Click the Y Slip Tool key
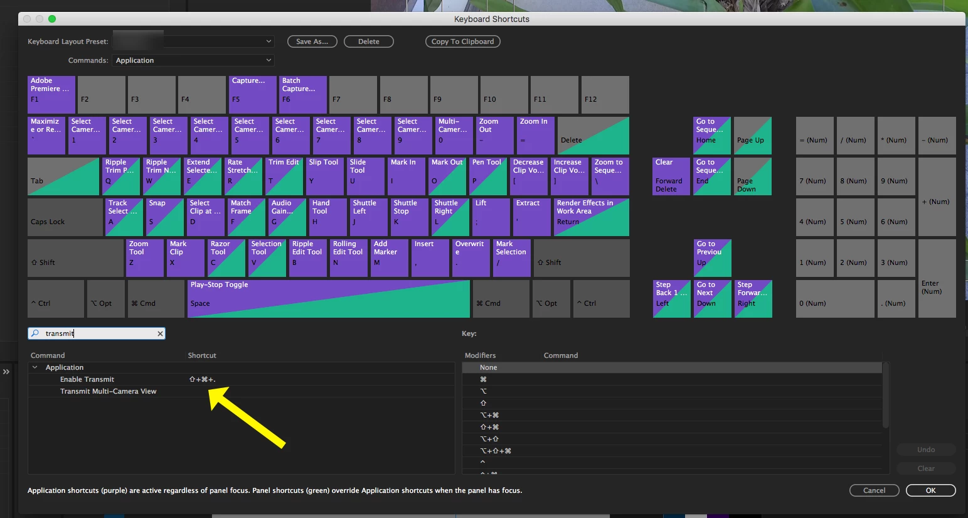The height and width of the screenshot is (518, 968). pyautogui.click(x=325, y=176)
